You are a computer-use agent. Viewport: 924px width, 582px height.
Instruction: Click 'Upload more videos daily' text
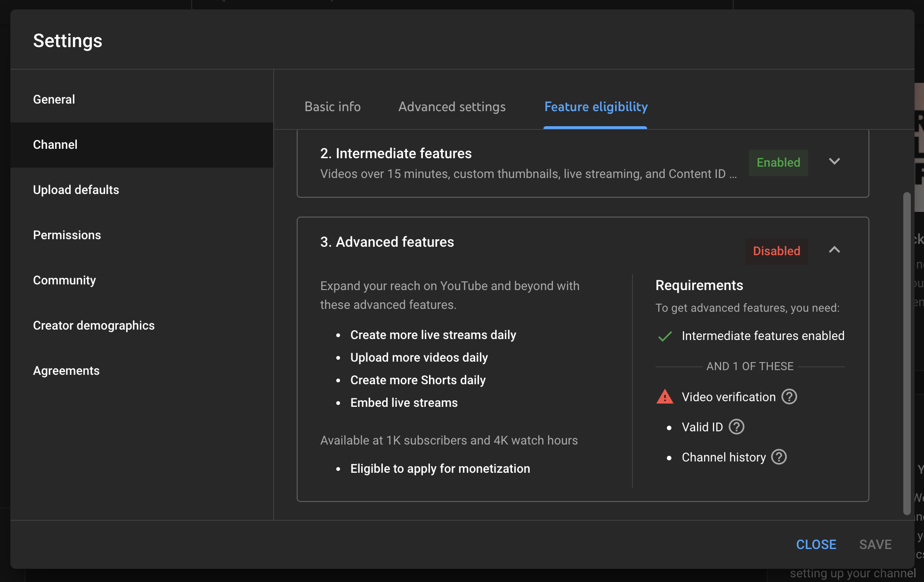coord(419,357)
